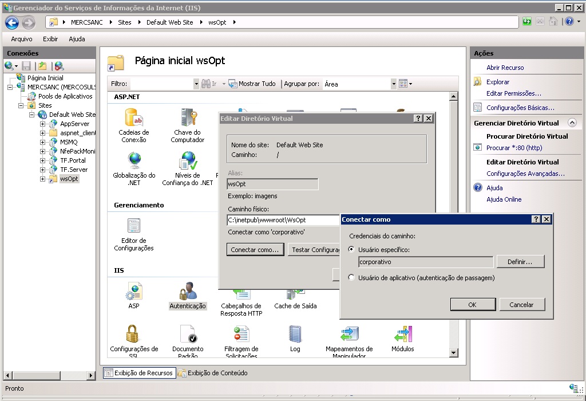Viewport: 586px width, 401px height.
Task: Click the Configurações Avançadas link
Action: (x=525, y=174)
